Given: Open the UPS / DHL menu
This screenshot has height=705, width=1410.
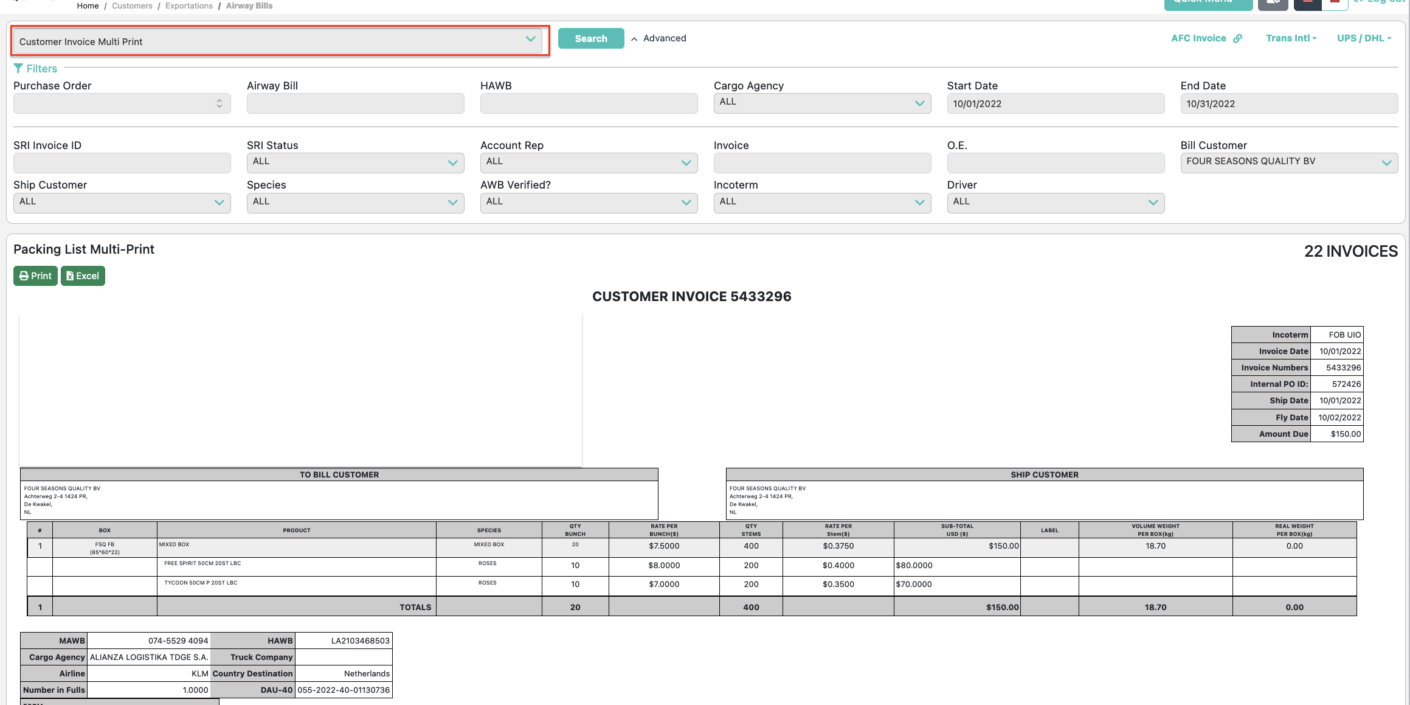Looking at the screenshot, I should pos(1364,38).
